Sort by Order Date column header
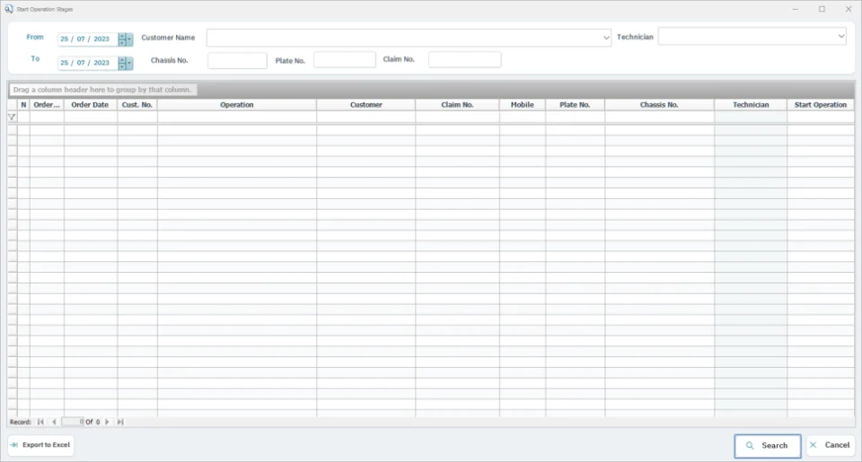 (x=90, y=104)
